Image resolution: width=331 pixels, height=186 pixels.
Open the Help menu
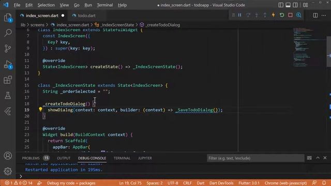(x=122, y=5)
